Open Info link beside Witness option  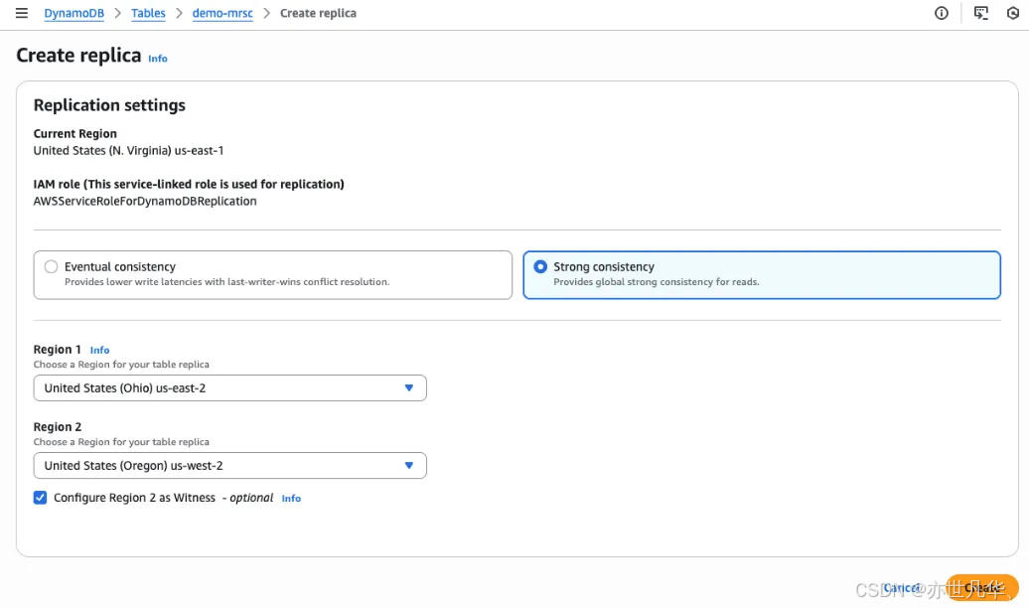pos(291,499)
